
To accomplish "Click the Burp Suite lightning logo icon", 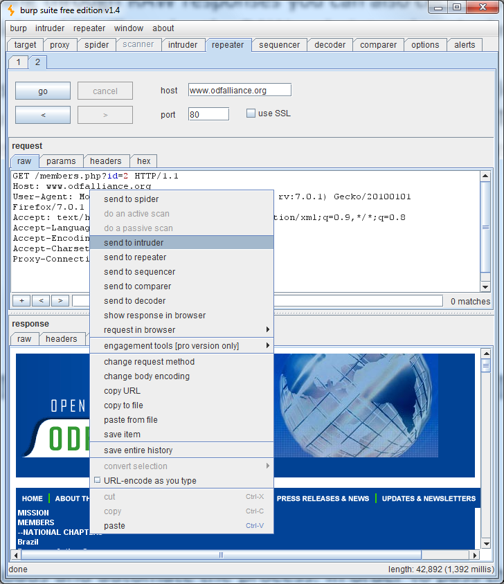I will coord(11,10).
